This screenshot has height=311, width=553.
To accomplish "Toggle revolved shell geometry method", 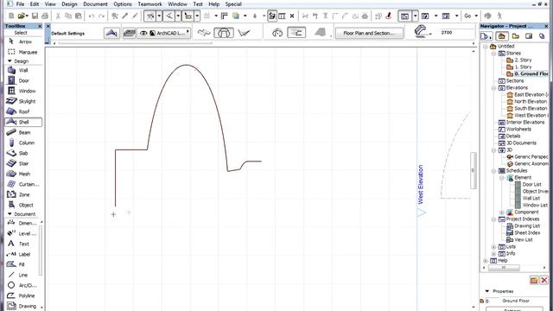I will point(224,33).
